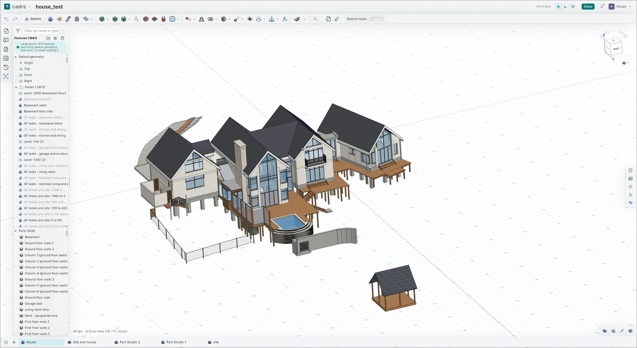637x348 pixels.
Task: Open the comments panel in left sidebar
Action: click(x=6, y=40)
